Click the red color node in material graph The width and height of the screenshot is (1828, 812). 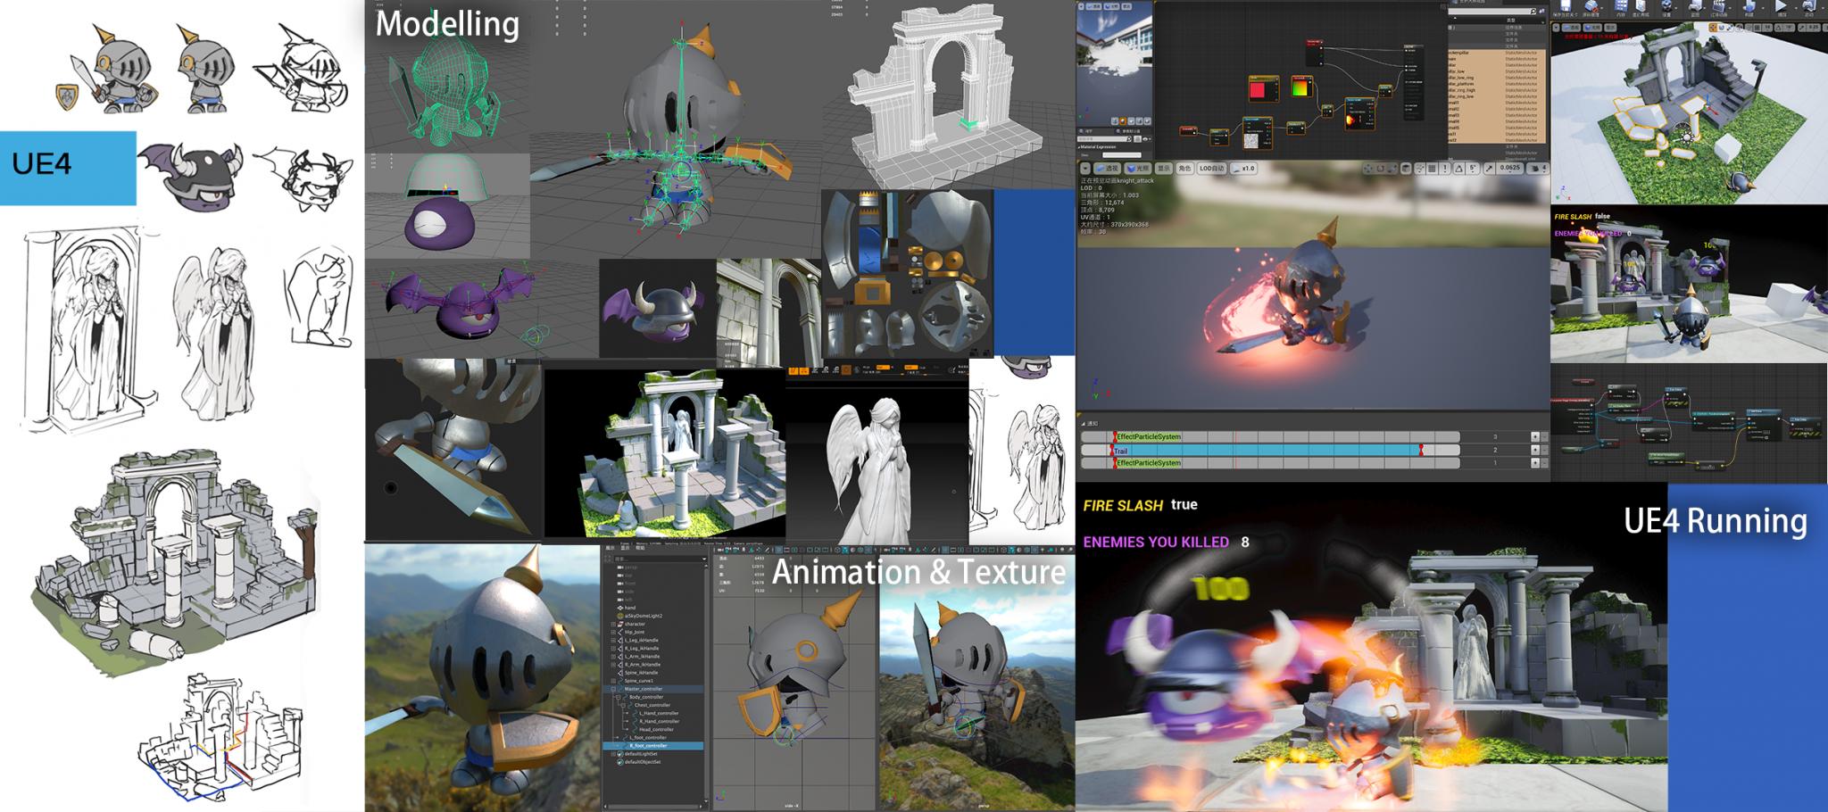(x=1259, y=89)
